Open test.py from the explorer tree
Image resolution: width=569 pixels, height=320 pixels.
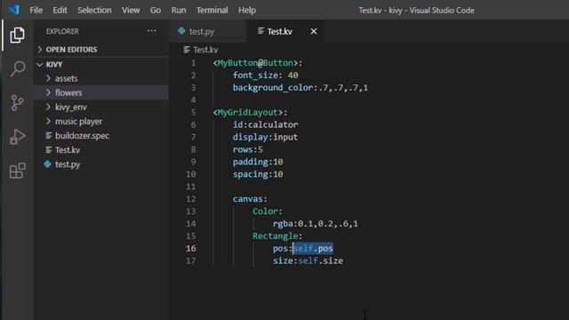tap(68, 164)
